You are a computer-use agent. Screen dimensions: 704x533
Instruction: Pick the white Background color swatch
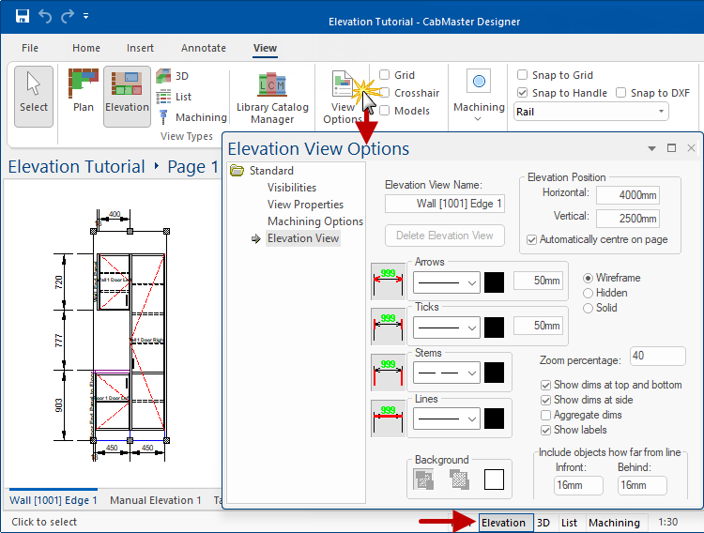494,480
